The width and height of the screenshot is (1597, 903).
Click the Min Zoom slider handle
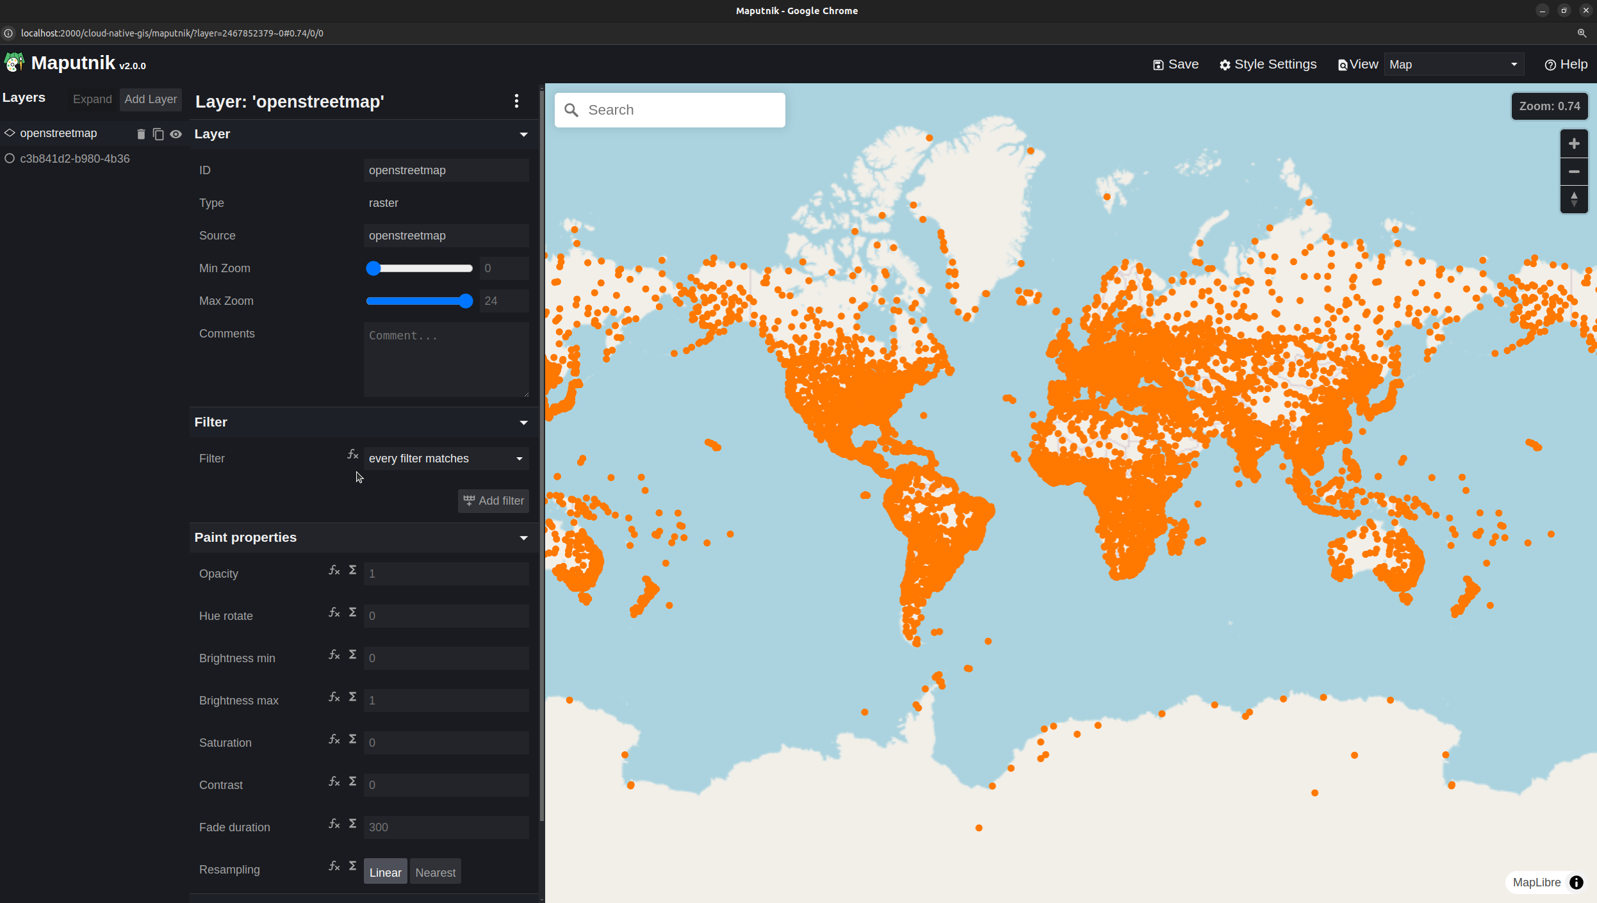[373, 268]
